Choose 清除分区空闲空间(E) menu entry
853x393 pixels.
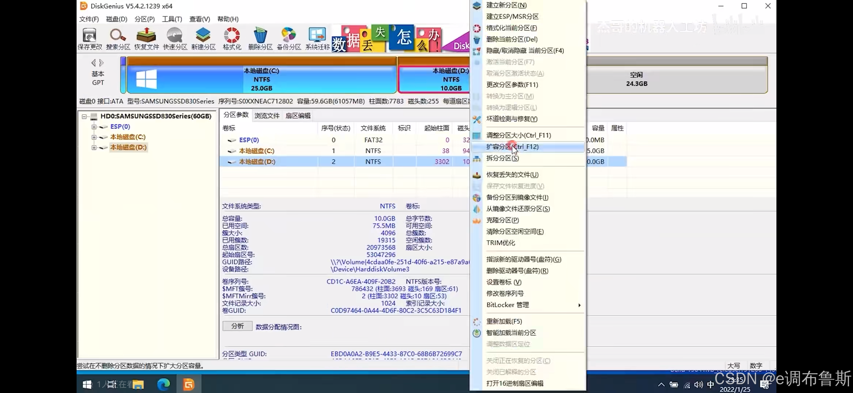528,232
